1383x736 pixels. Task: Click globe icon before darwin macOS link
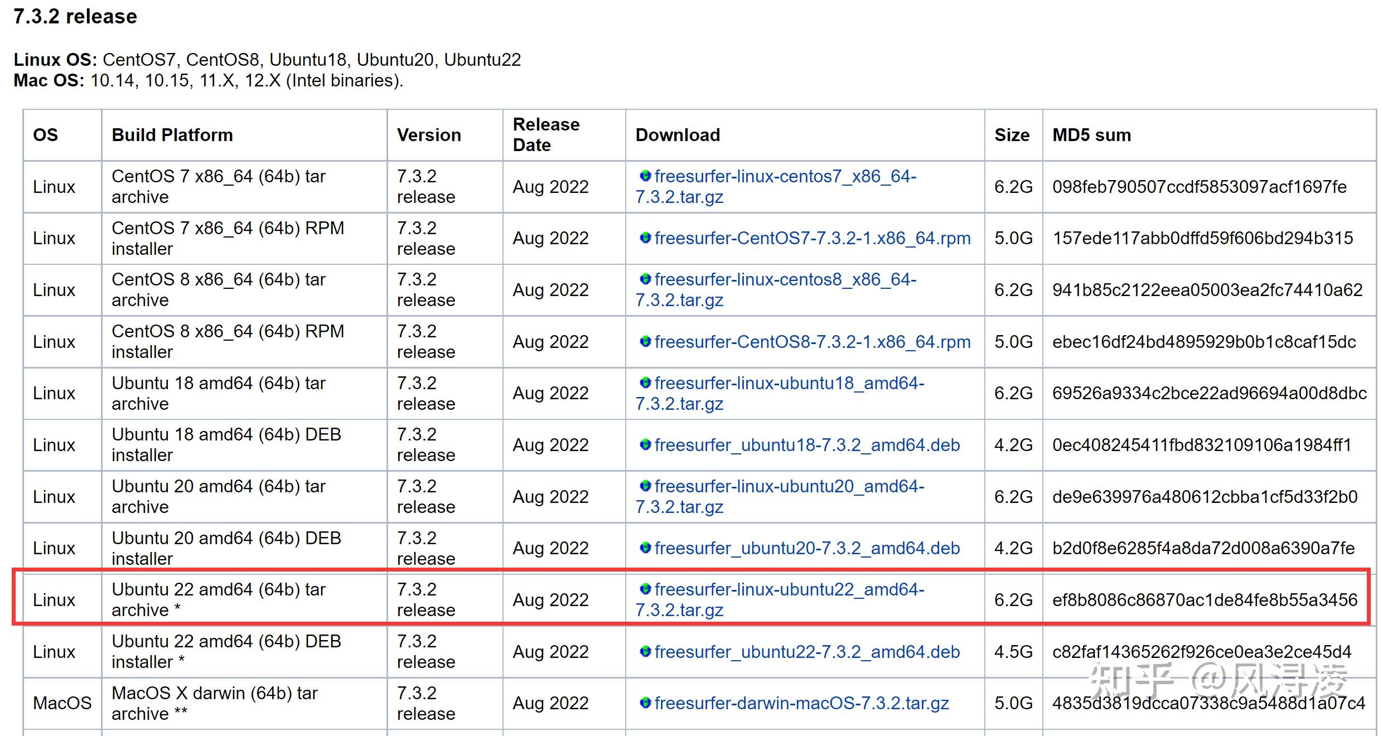coord(645,703)
